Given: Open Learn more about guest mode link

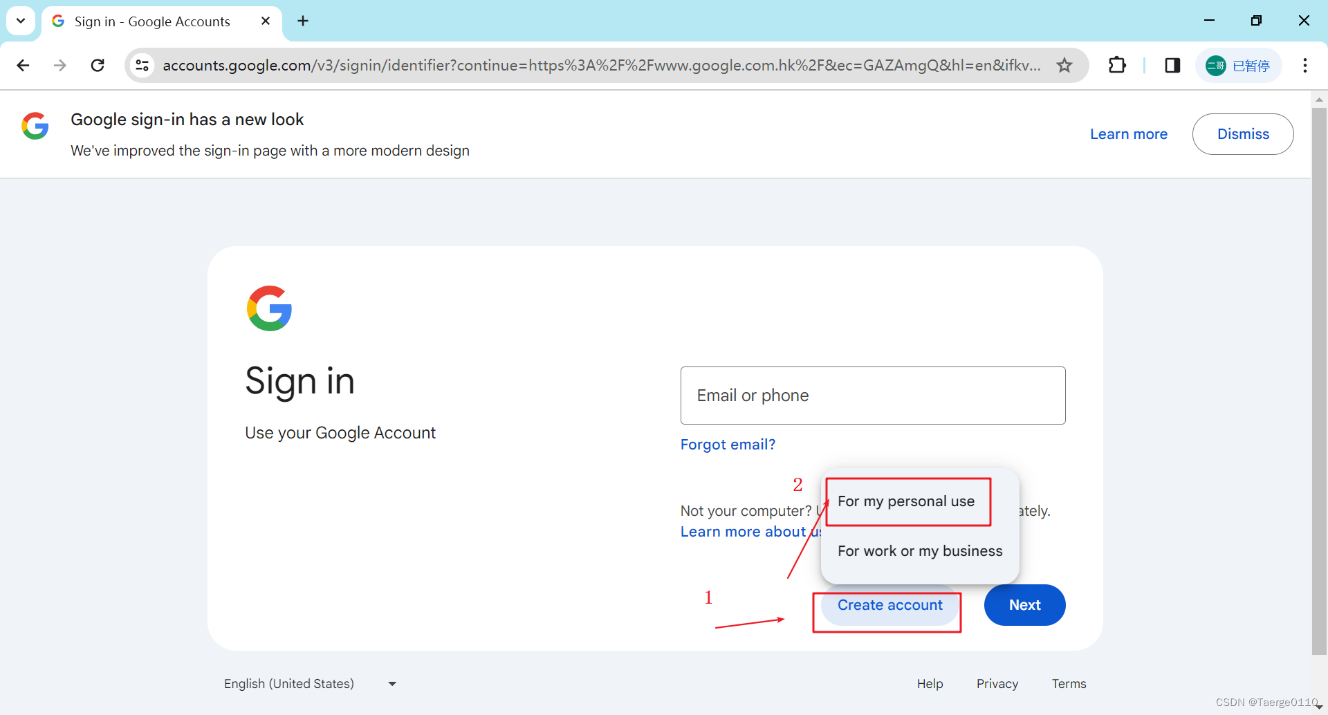Looking at the screenshot, I should 750,532.
